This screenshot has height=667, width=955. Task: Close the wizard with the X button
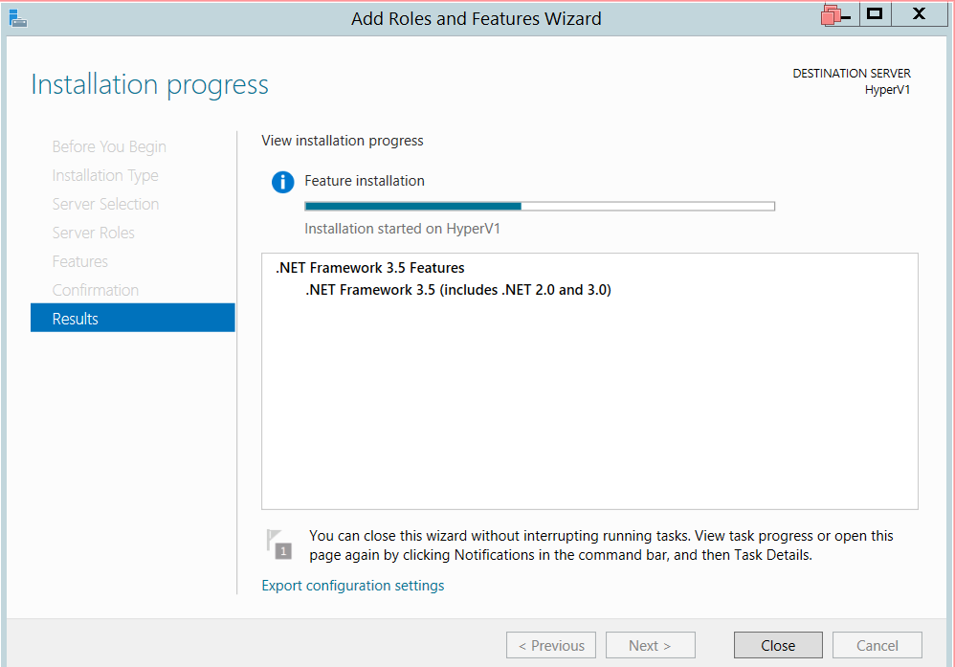919,13
